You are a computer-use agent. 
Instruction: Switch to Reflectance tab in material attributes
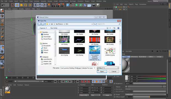134,57
